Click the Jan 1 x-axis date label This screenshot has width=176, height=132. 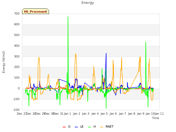coord(68,114)
